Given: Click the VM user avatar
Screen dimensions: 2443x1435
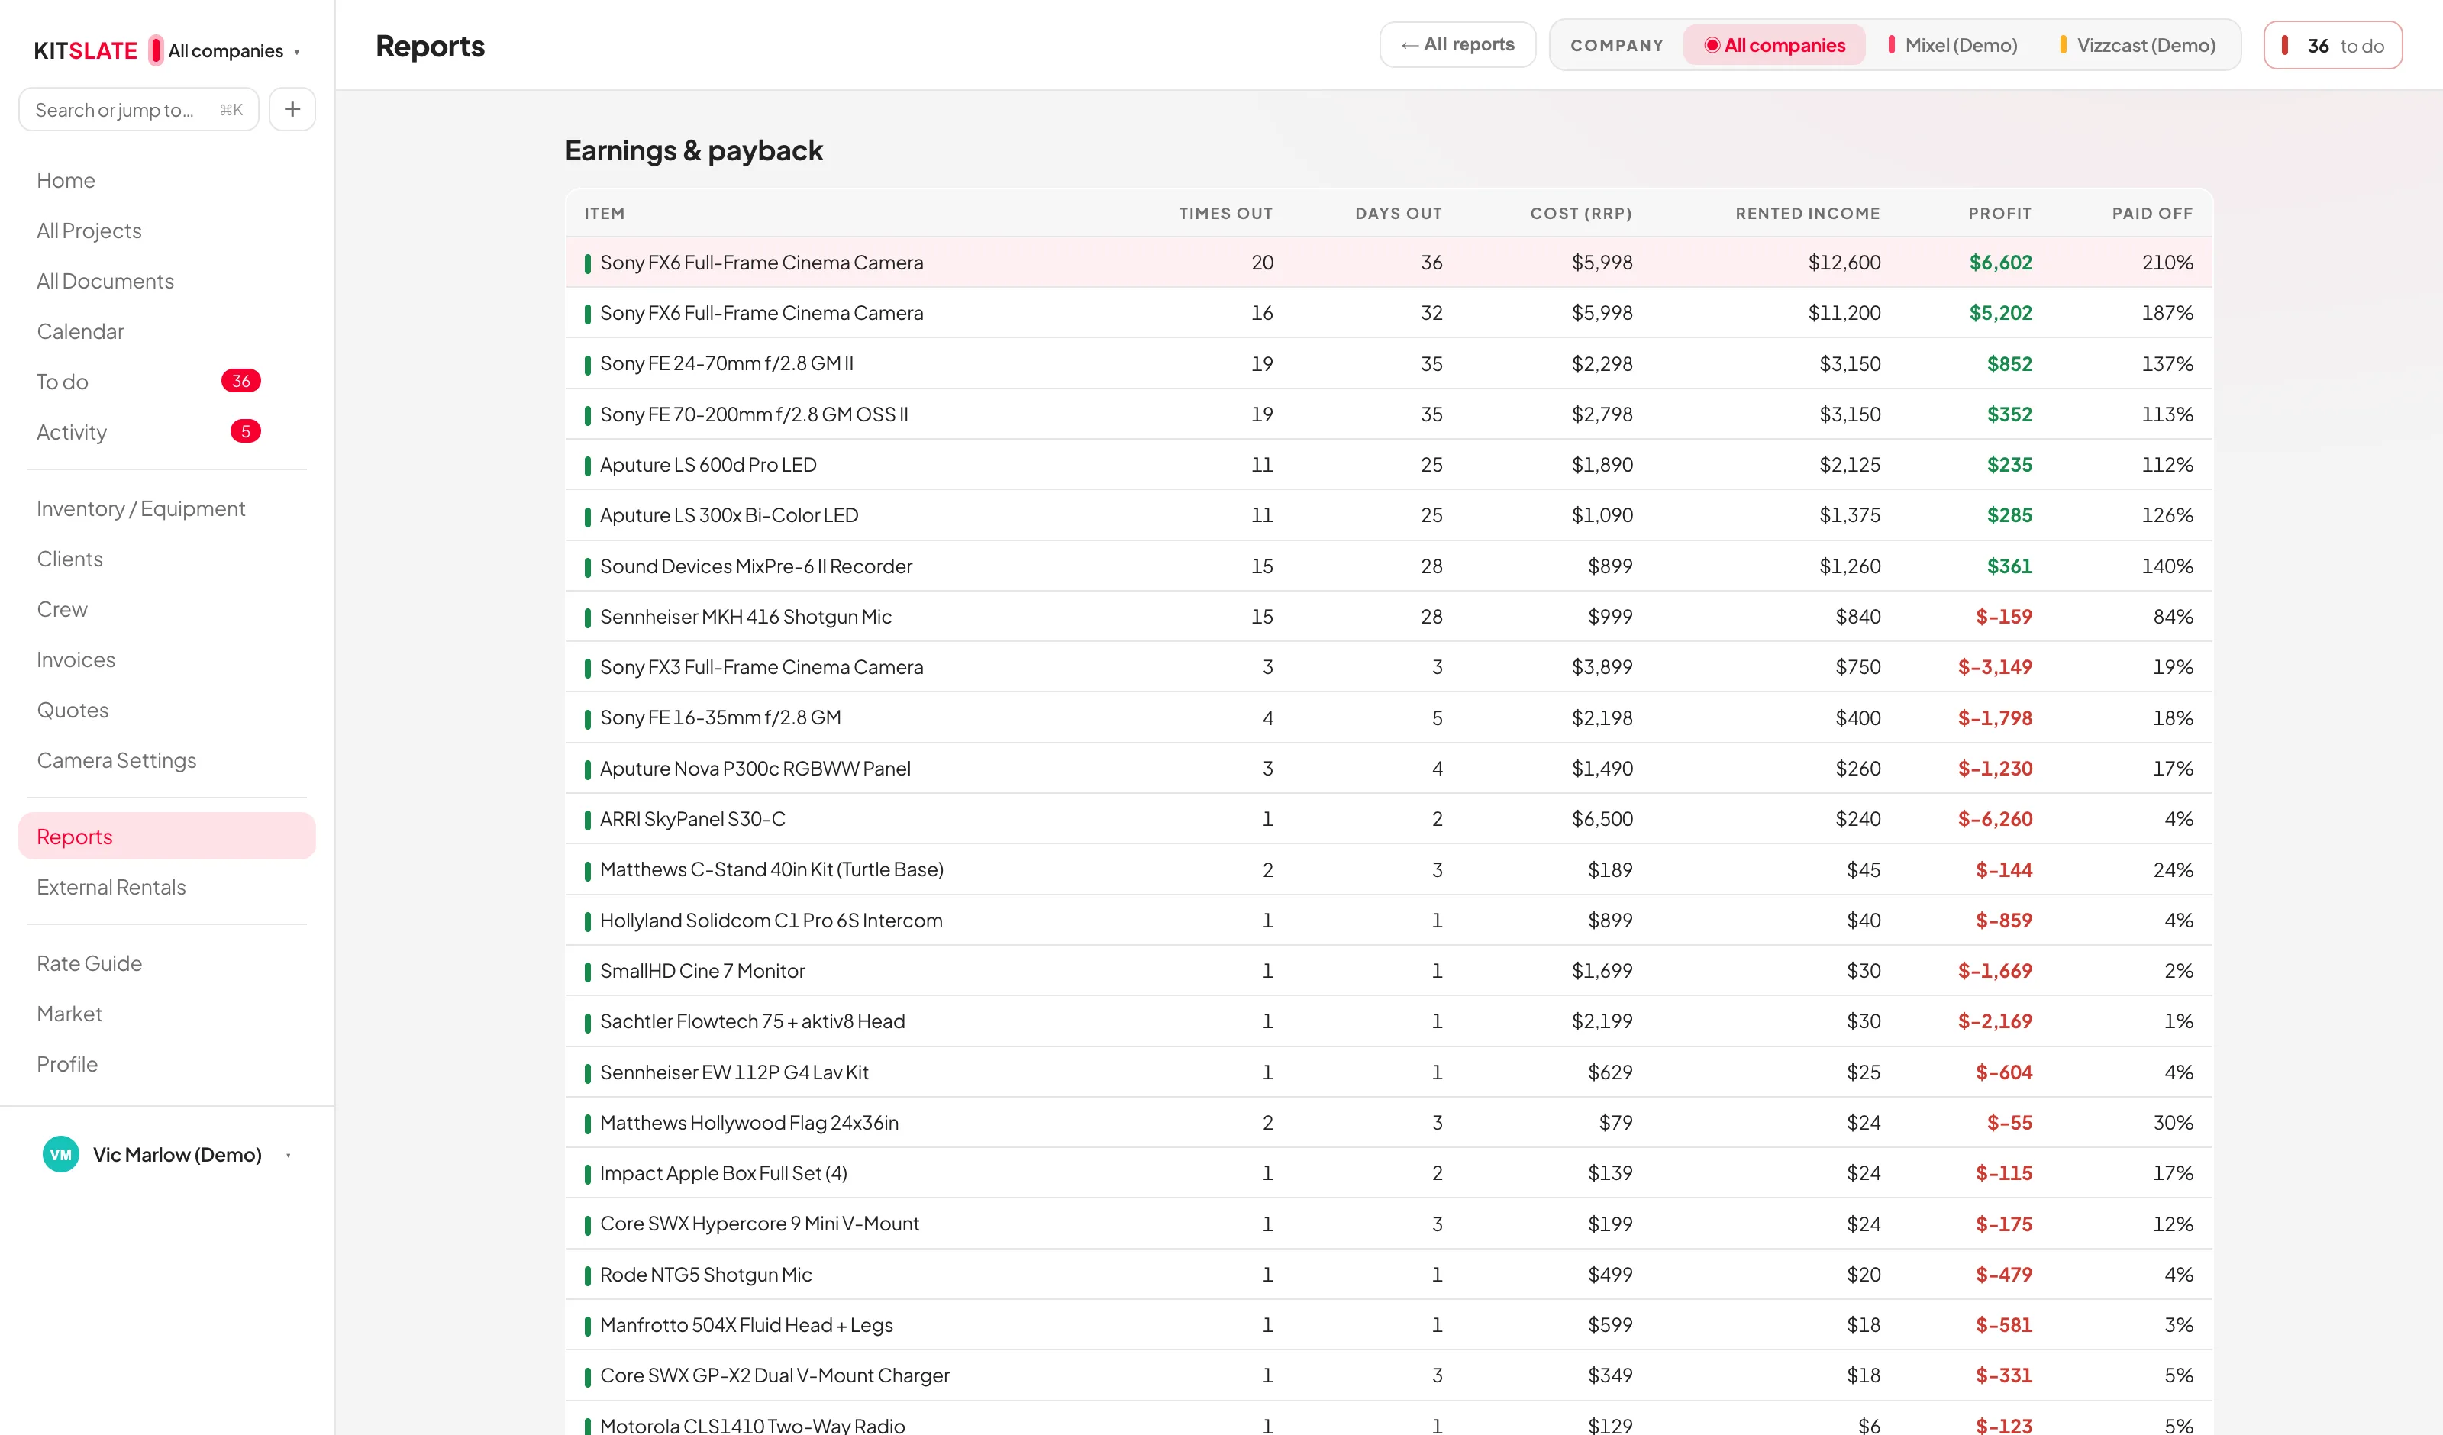Looking at the screenshot, I should click(61, 1155).
